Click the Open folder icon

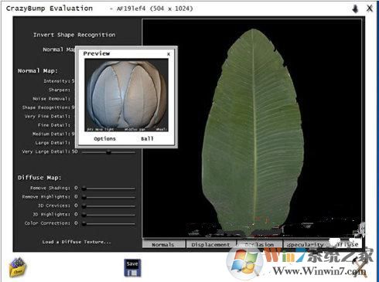pos(18,268)
